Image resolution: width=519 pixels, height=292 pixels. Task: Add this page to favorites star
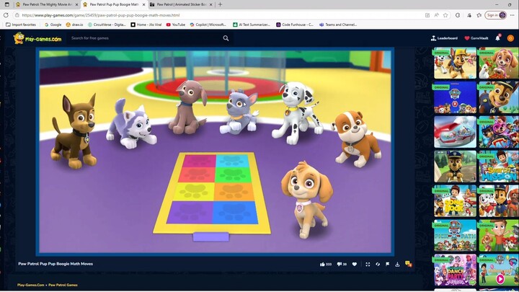pyautogui.click(x=445, y=15)
